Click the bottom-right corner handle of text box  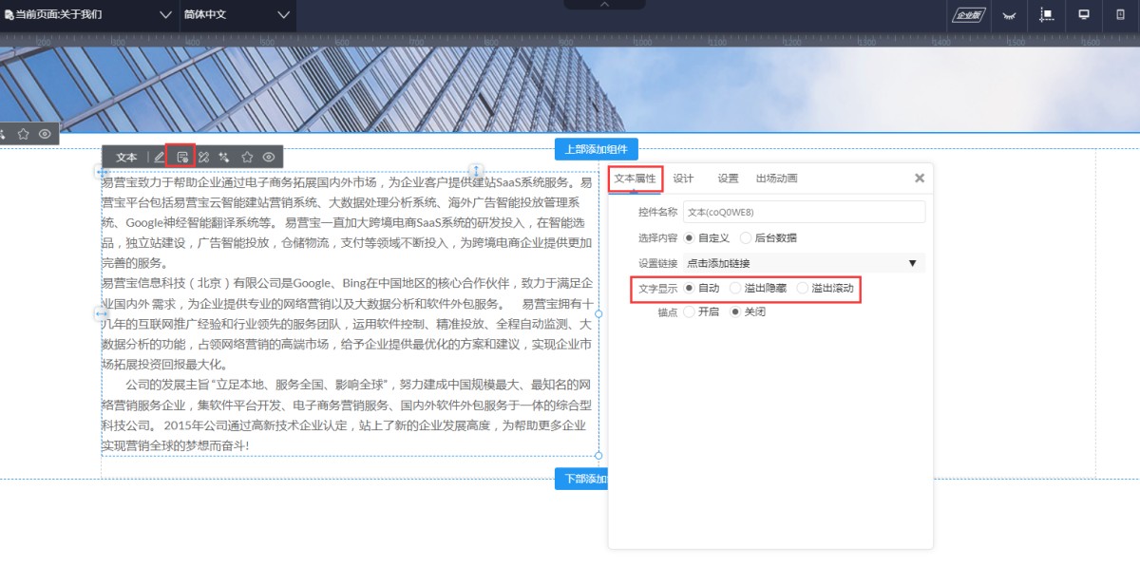point(598,456)
